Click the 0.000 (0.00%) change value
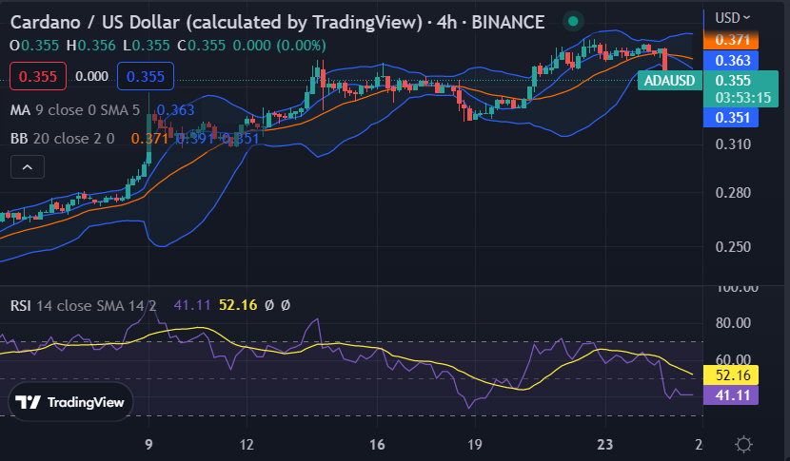Viewport: 790px width, 461px height. [x=279, y=46]
